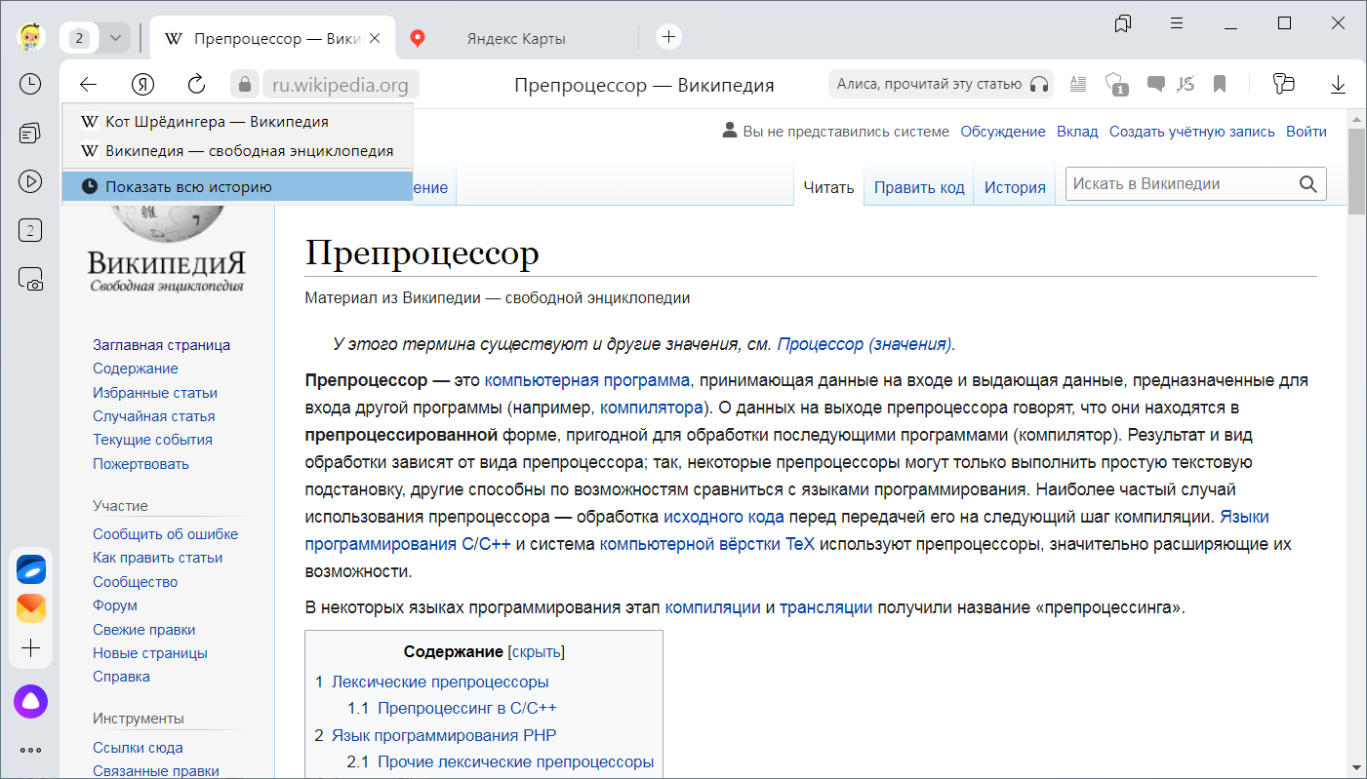Open Yandex Mail icon in sidebar
1367x779 pixels.
[x=30, y=609]
